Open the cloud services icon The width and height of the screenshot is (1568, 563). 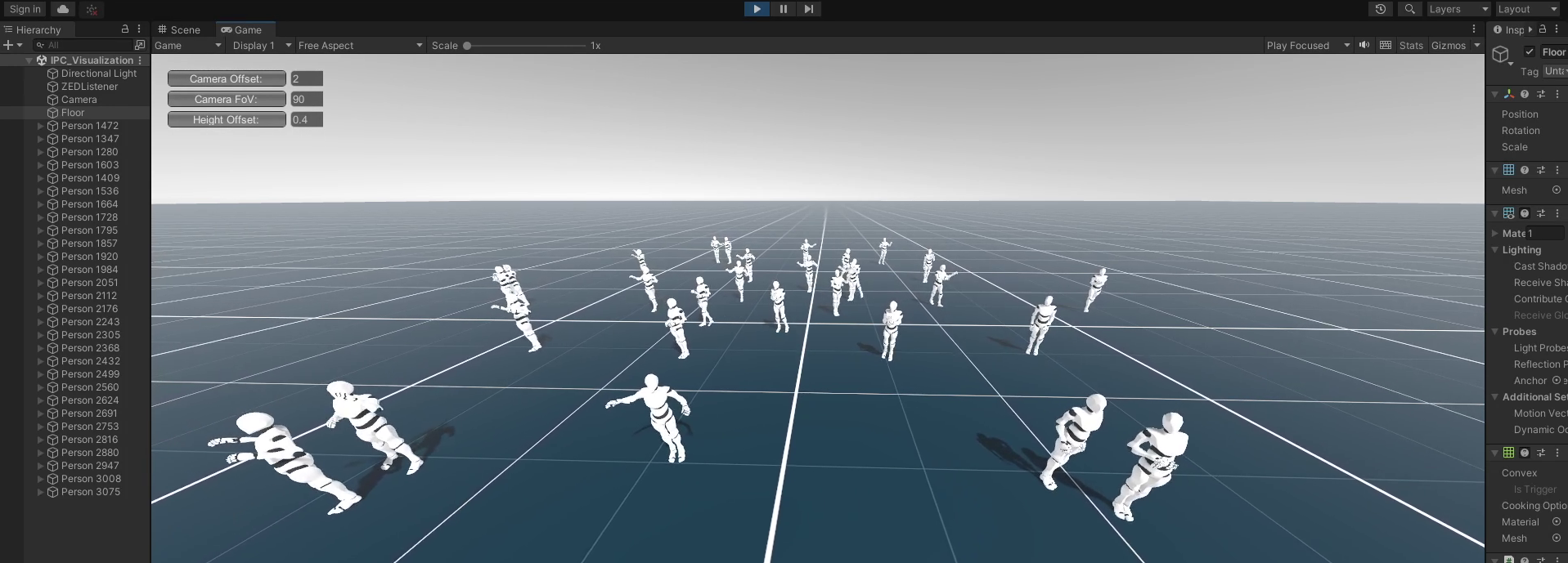pos(63,9)
